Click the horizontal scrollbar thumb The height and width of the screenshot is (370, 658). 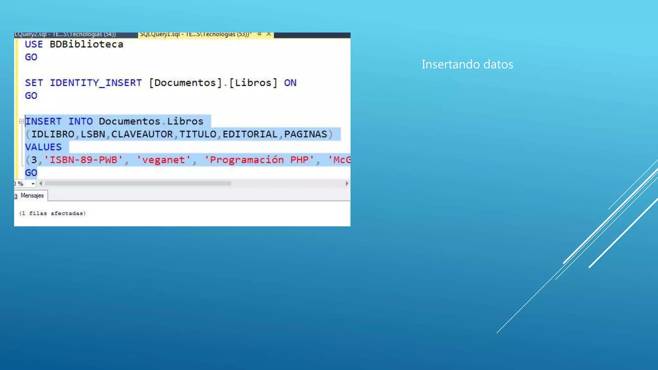(138, 183)
